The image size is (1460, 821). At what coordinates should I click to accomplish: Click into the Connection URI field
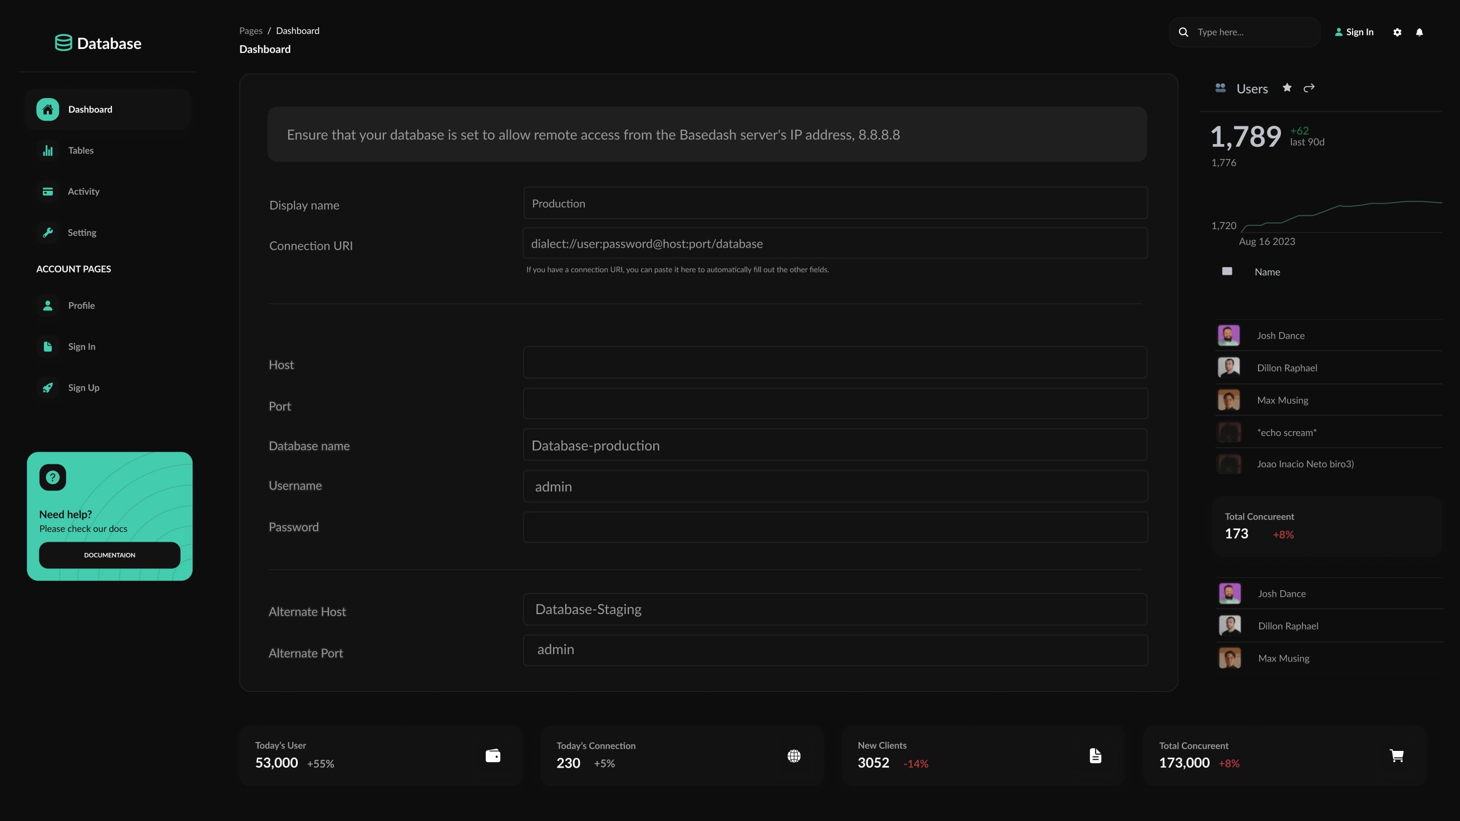[835, 244]
